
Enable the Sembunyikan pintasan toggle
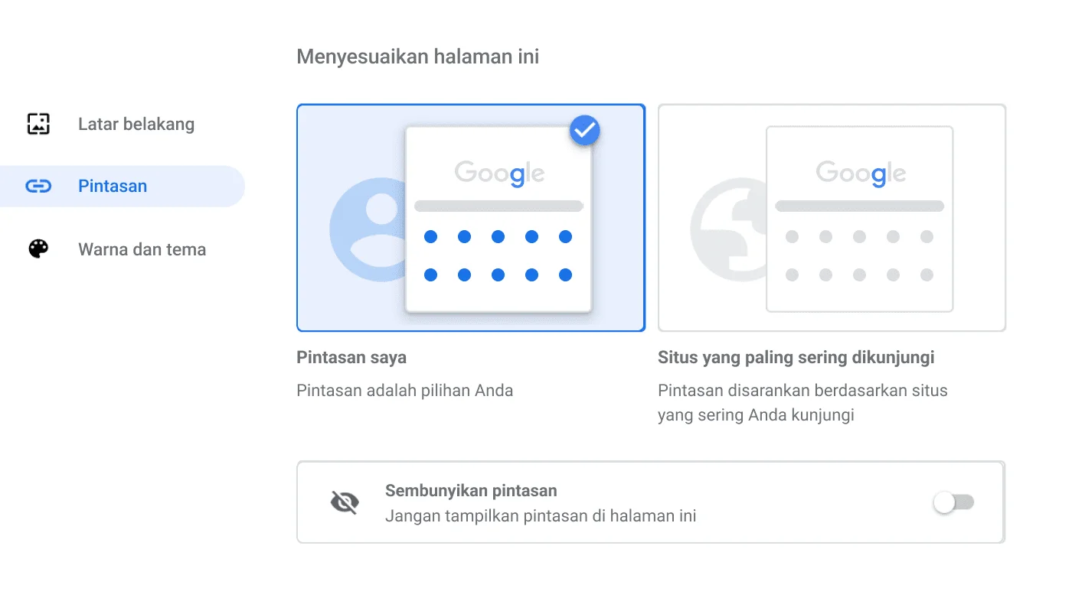(x=953, y=502)
